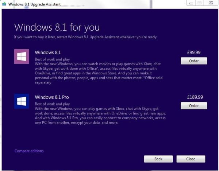219x171 pixels.
Task: Order Windows 8.1 for £99.99
Action: click(194, 61)
